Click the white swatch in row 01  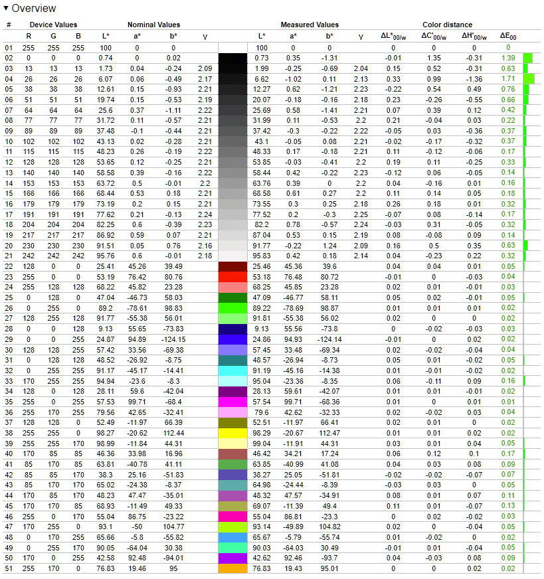[232, 48]
